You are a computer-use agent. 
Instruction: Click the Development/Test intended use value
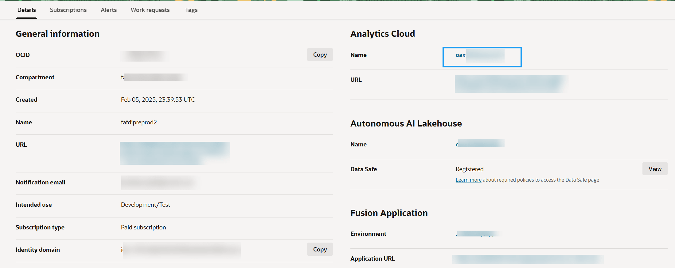145,205
